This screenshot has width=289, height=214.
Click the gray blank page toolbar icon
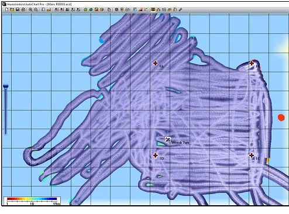point(109,9)
